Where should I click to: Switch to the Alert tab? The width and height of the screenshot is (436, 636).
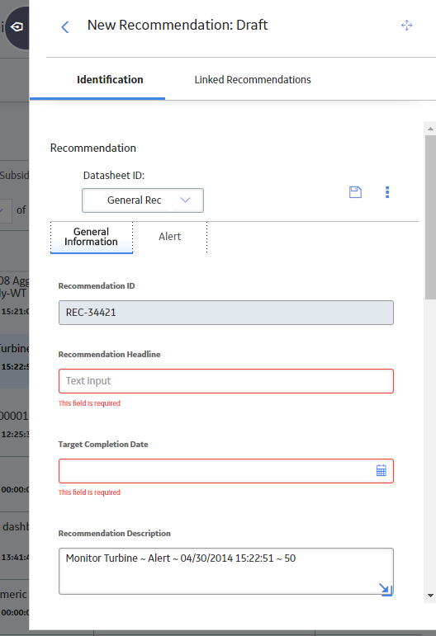(x=169, y=237)
